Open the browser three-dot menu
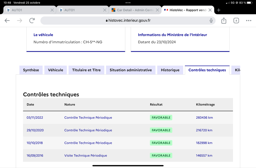The image size is (256, 168). coord(249,20)
